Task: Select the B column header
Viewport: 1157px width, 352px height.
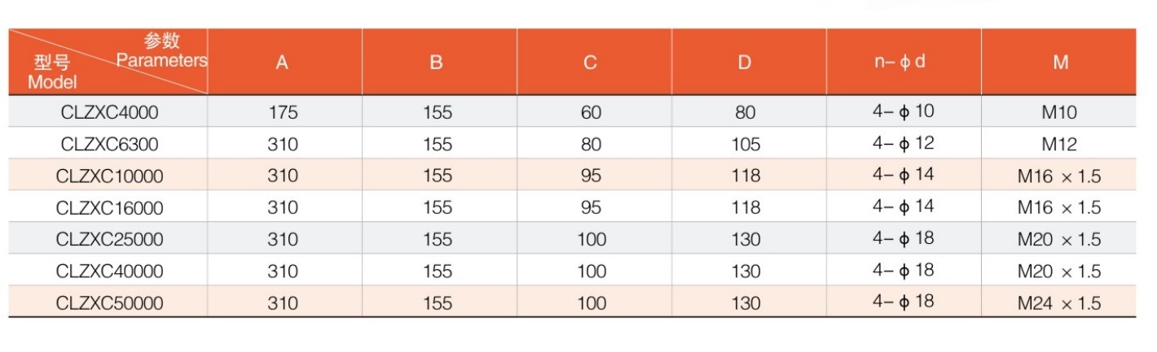Action: click(x=436, y=63)
